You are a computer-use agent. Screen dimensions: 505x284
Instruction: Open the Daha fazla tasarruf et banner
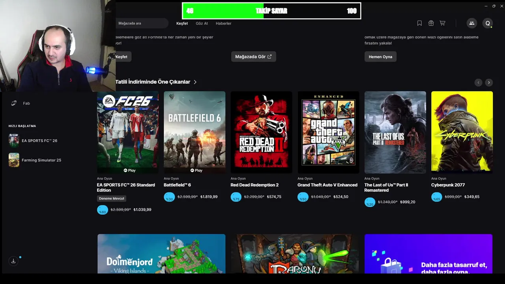pyautogui.click(x=428, y=254)
